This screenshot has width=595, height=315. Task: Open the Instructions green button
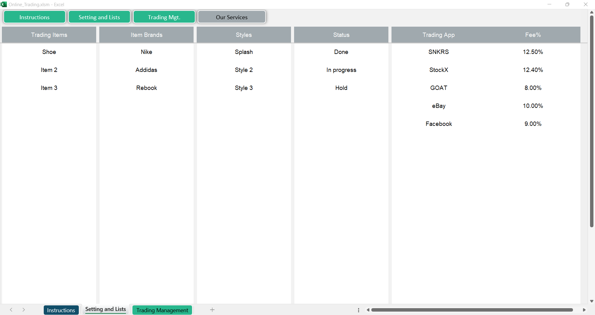[x=34, y=17]
